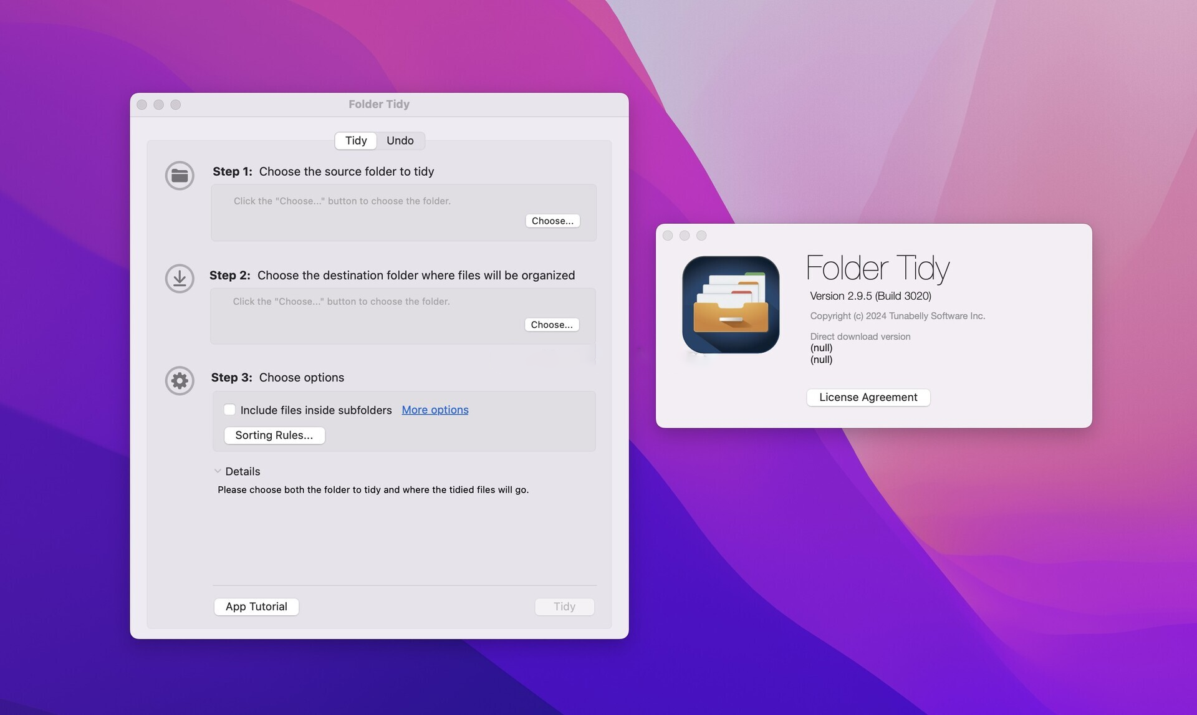Open the More options link
Screen dimensions: 1197x715
[x=435, y=410]
